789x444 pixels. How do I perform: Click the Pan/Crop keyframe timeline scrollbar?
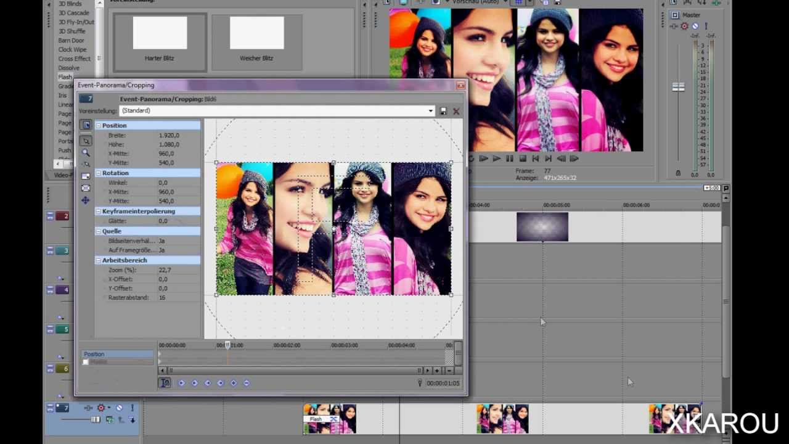pyautogui.click(x=295, y=371)
